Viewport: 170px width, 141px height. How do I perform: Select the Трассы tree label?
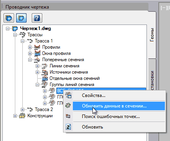click(35, 35)
